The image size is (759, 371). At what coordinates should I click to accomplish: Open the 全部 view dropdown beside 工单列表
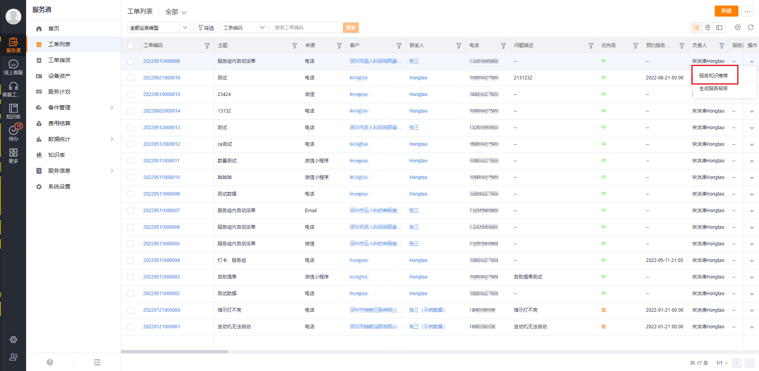click(x=176, y=12)
